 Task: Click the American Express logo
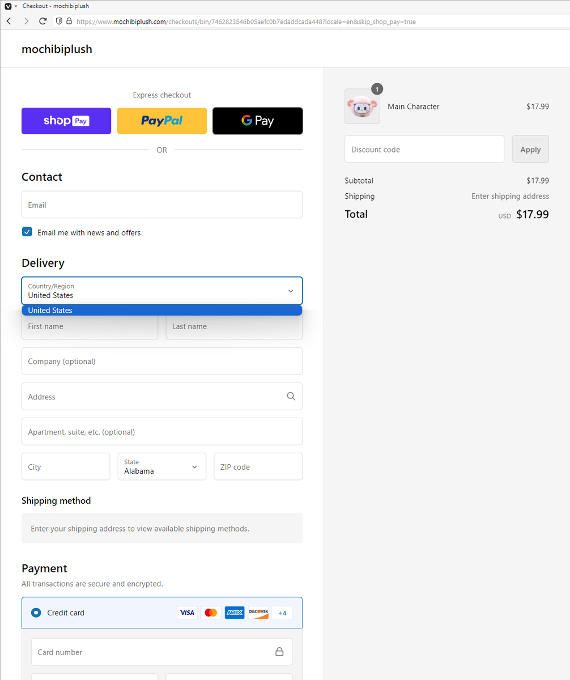point(235,613)
